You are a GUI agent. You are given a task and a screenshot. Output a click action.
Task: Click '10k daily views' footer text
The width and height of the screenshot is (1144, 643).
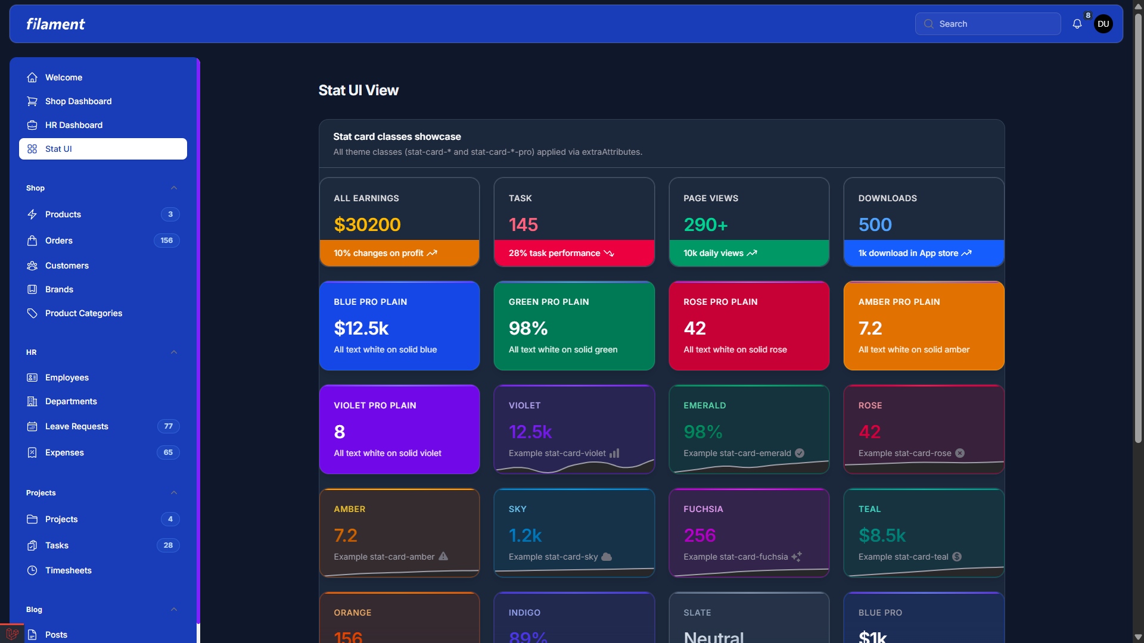tap(713, 253)
